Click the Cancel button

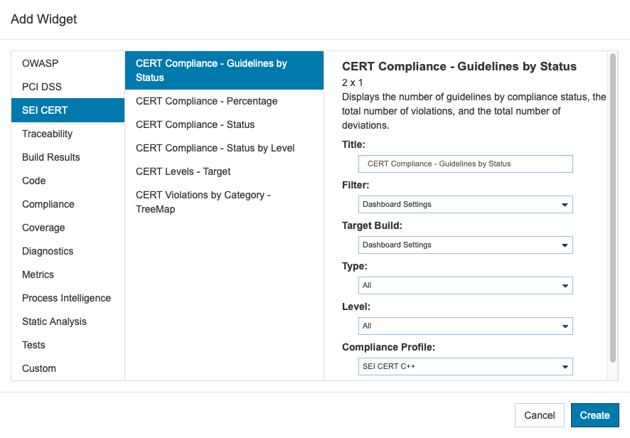pyautogui.click(x=540, y=415)
